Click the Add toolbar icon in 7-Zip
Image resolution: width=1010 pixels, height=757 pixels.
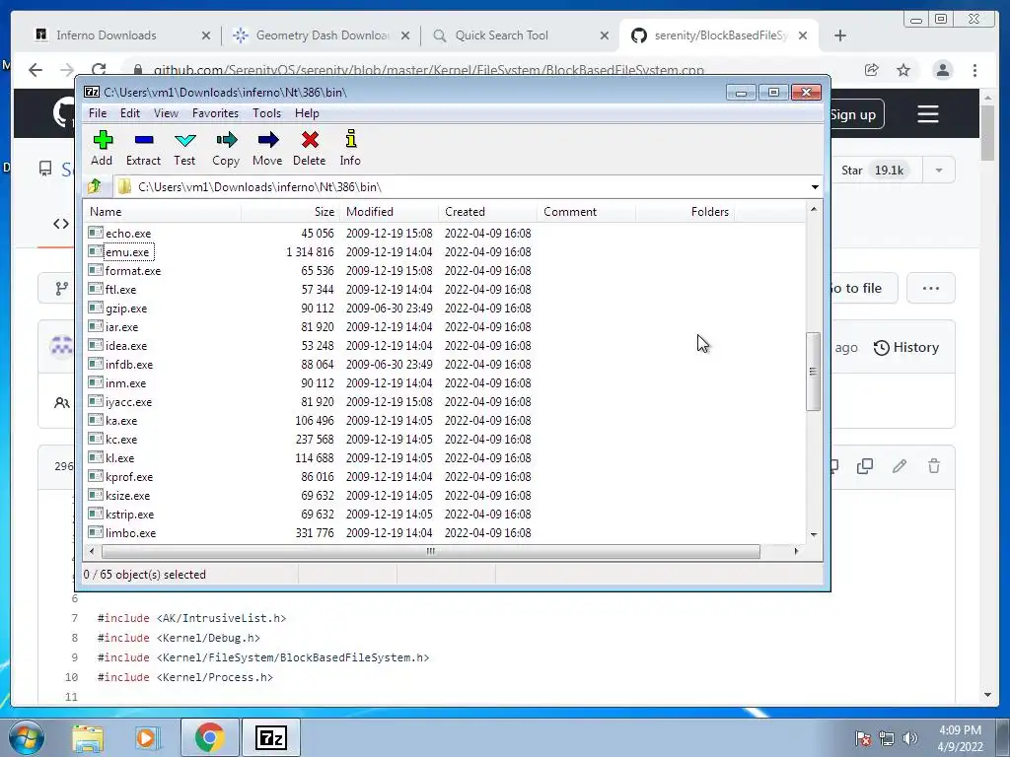pos(103,140)
